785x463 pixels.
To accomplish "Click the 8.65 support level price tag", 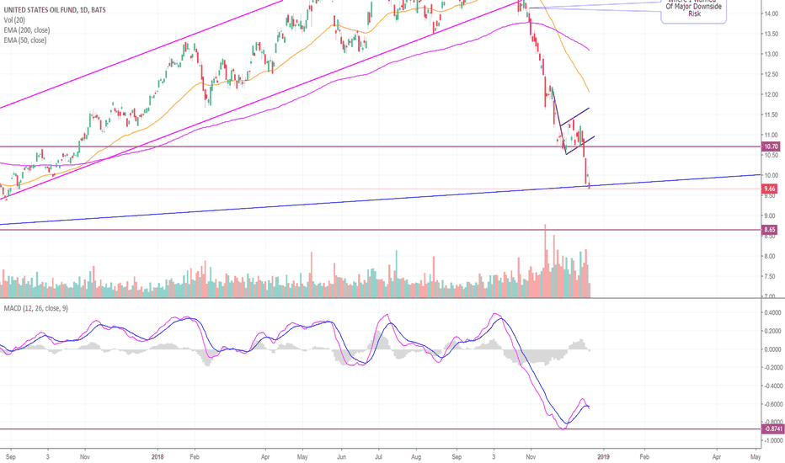I will tap(770, 230).
